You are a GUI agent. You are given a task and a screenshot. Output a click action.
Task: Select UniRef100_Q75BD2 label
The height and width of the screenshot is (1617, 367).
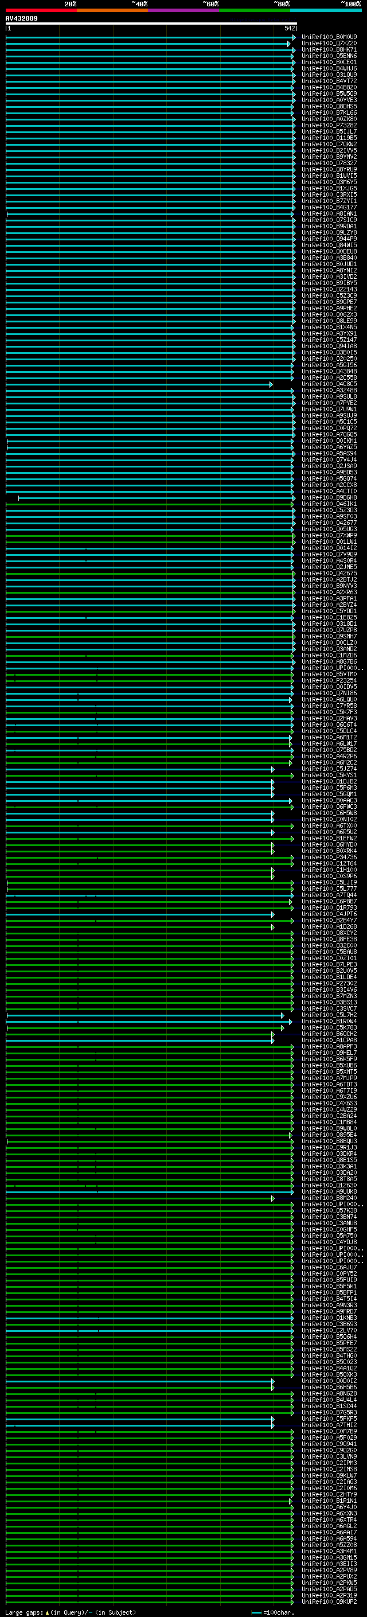point(329,750)
